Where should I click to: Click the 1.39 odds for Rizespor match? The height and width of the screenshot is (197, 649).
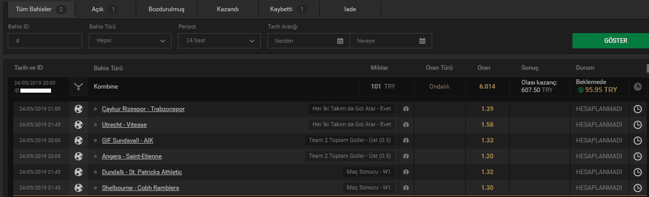pos(487,109)
